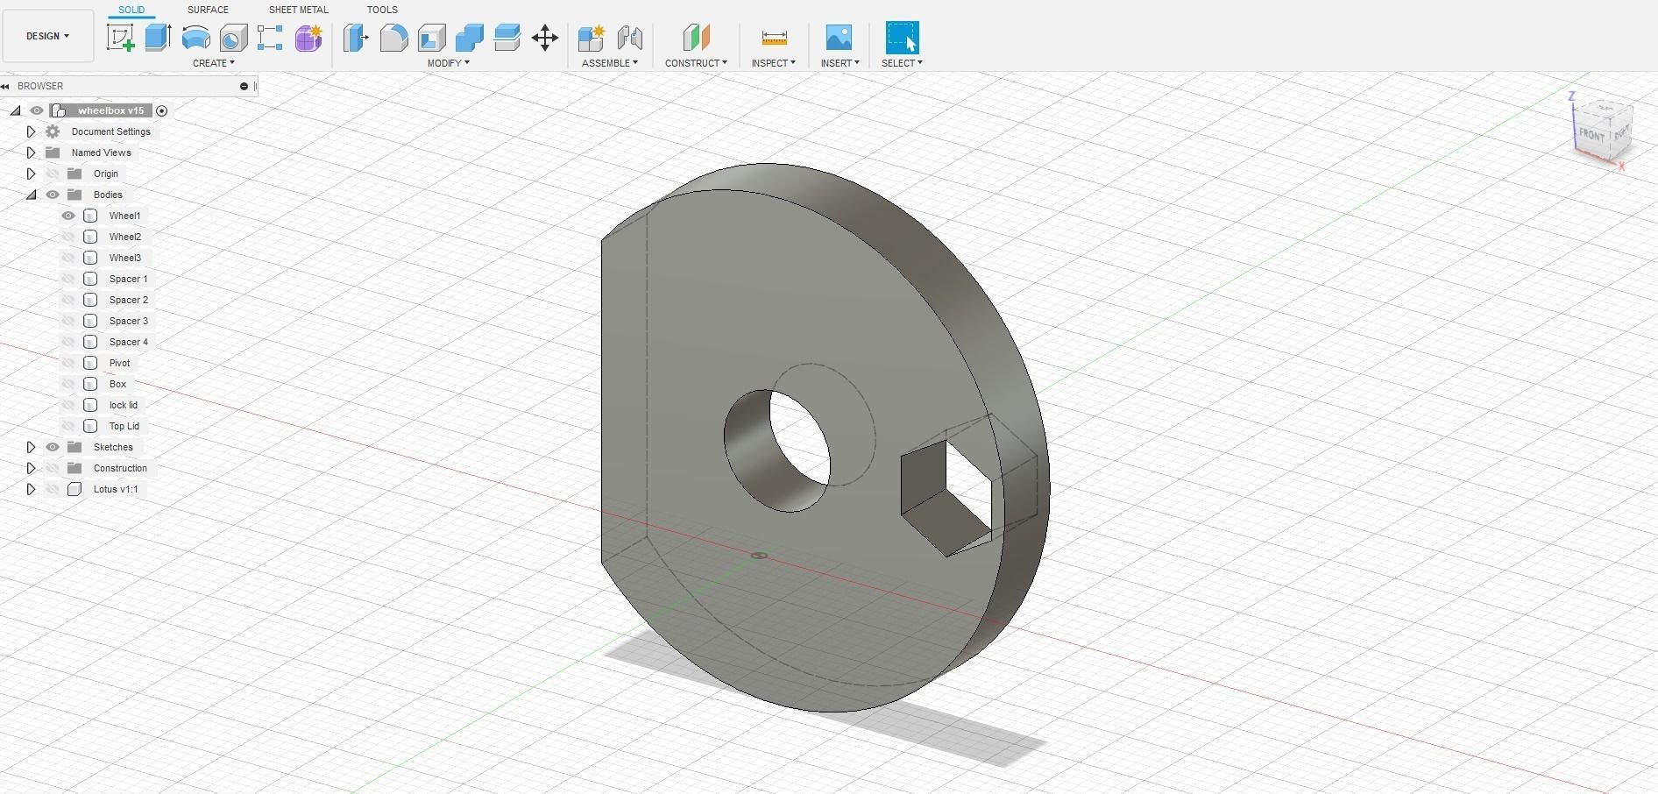Select the Spacer 4 body

129,342
